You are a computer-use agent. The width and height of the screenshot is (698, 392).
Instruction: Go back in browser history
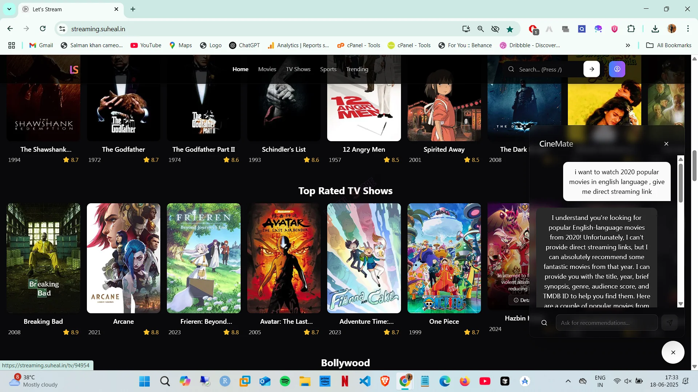point(10,29)
